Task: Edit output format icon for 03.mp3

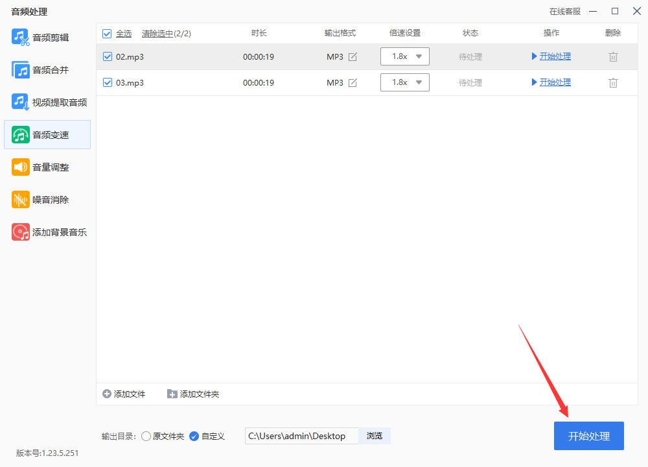Action: pyautogui.click(x=353, y=83)
